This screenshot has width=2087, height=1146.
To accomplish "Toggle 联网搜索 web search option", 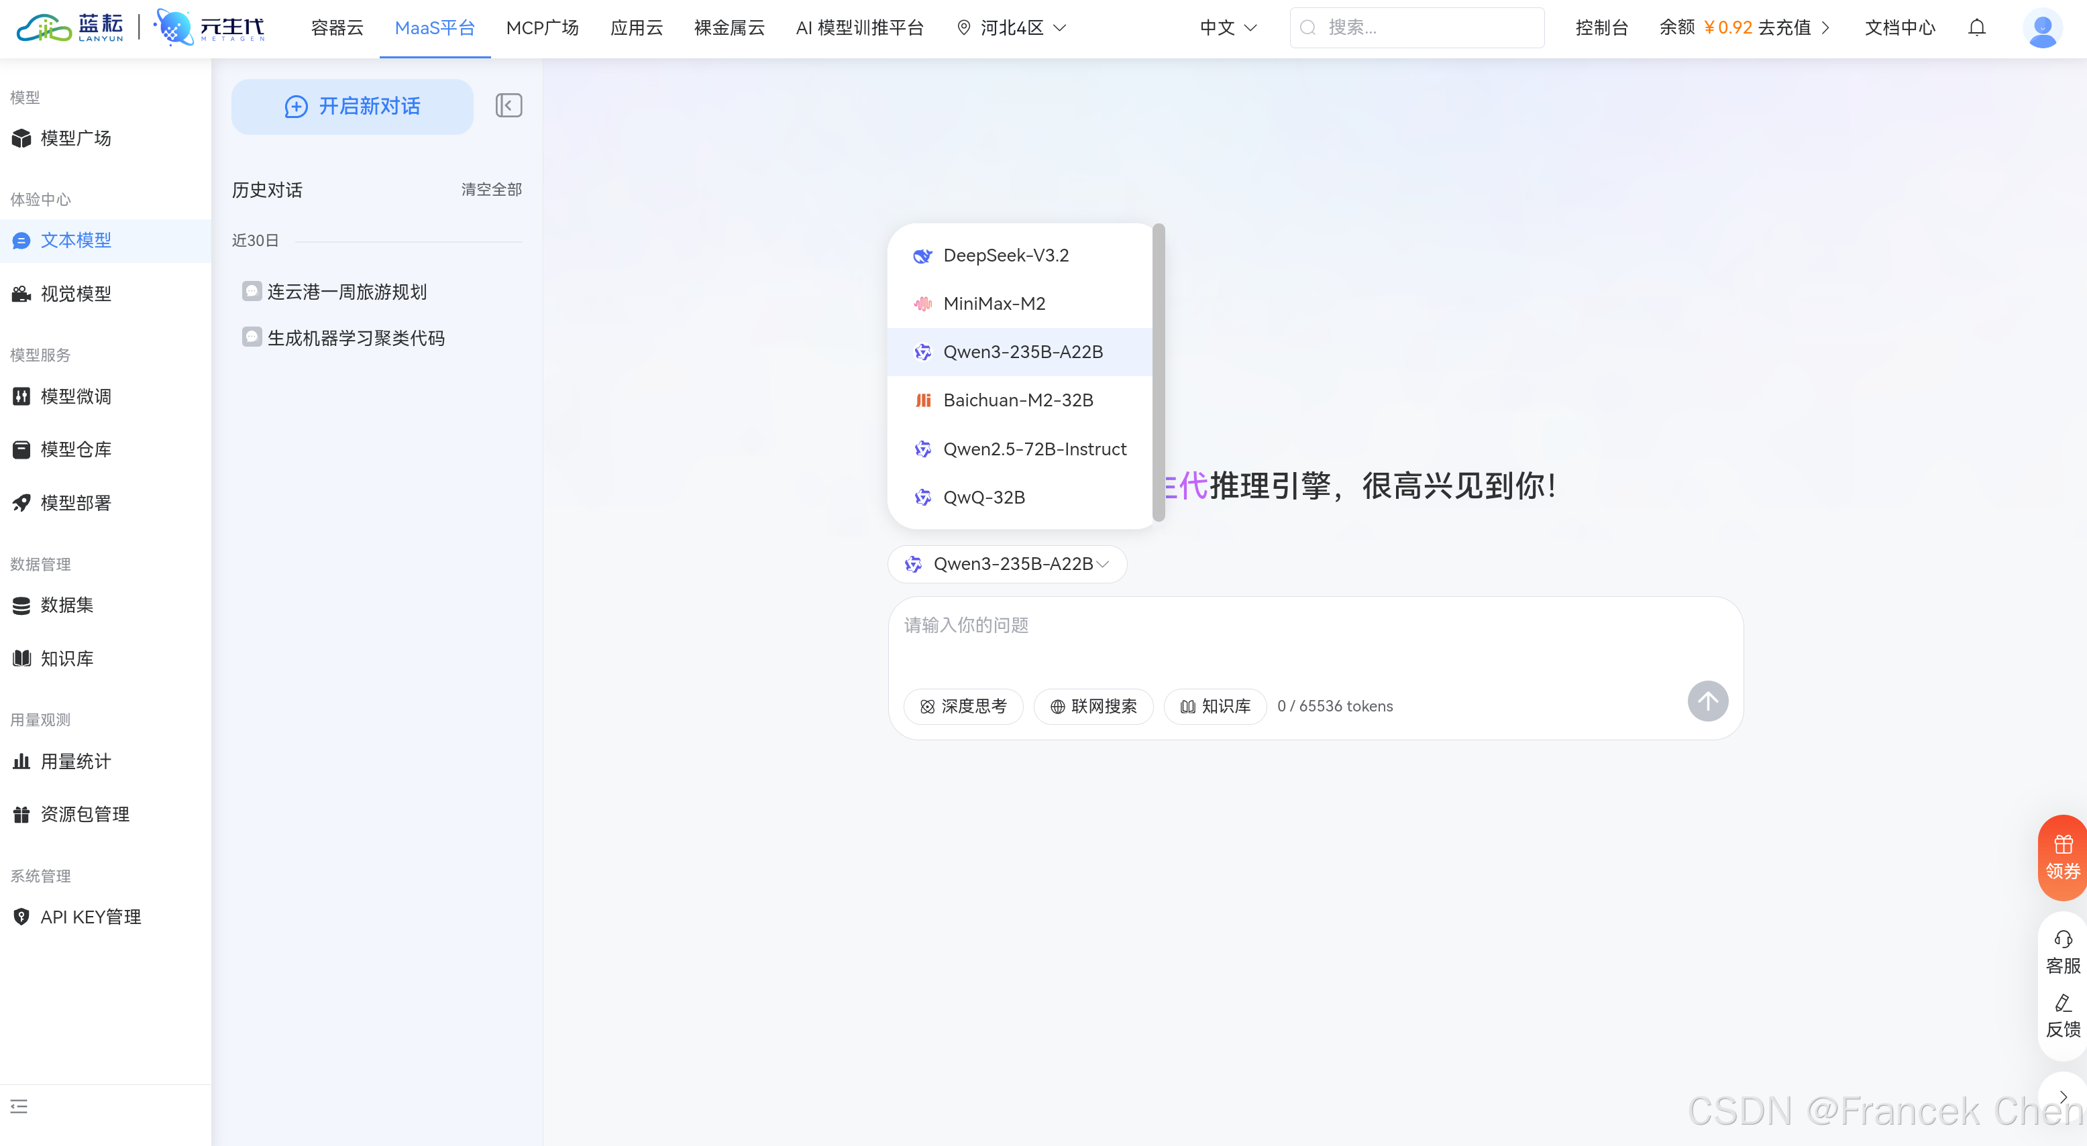I will [1093, 706].
